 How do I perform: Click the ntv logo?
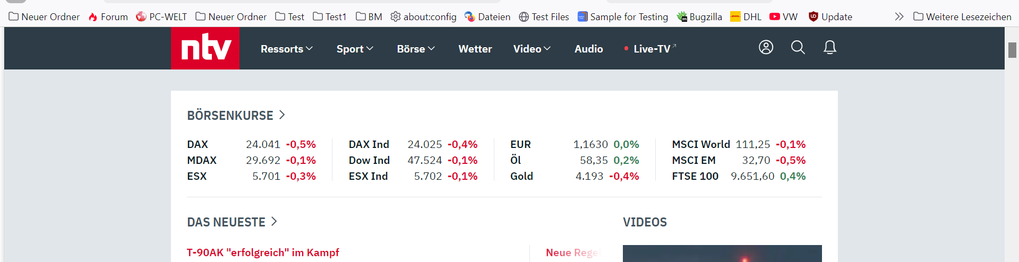pos(205,48)
